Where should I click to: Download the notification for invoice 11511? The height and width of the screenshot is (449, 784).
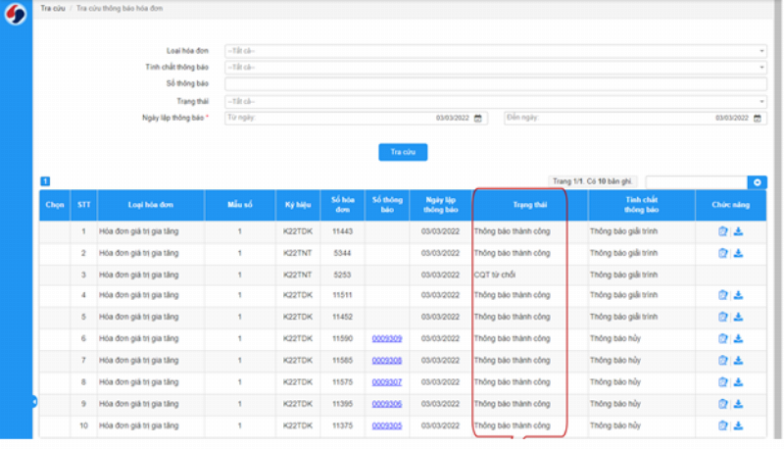coord(738,295)
